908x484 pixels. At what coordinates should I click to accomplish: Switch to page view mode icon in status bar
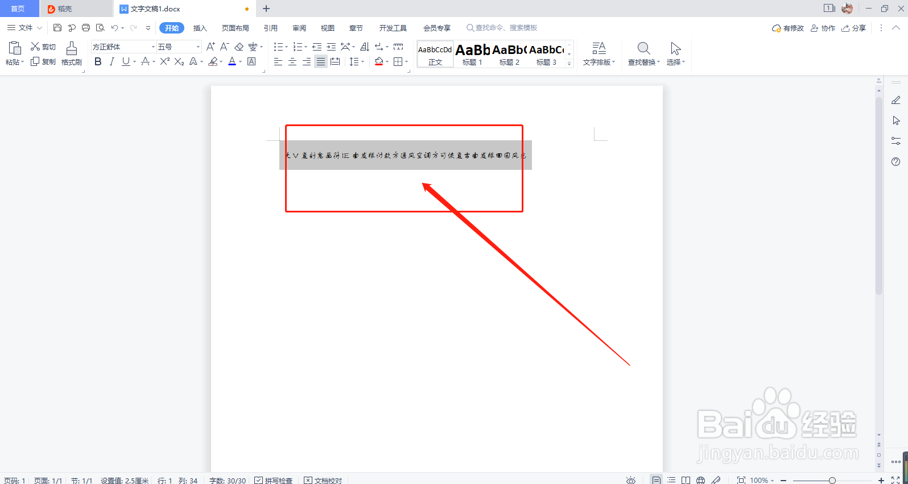(x=657, y=480)
